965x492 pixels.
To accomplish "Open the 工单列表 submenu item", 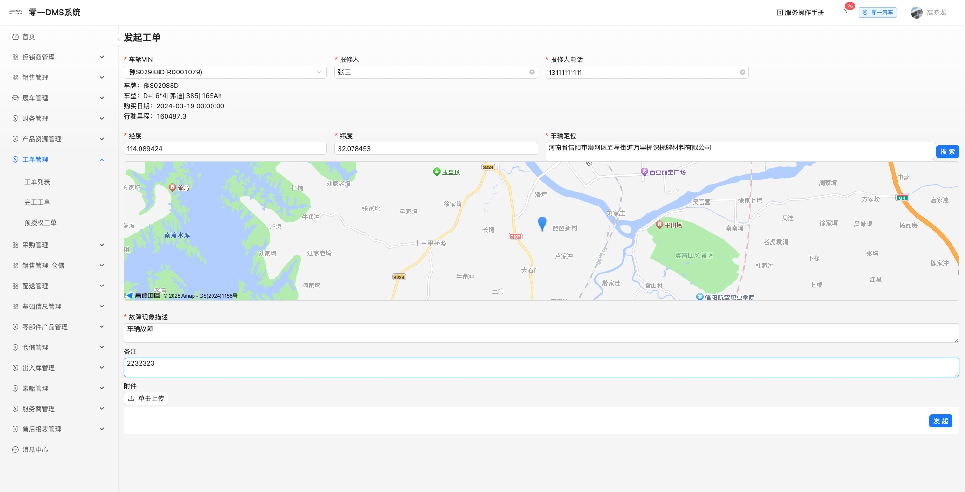I will click(37, 182).
